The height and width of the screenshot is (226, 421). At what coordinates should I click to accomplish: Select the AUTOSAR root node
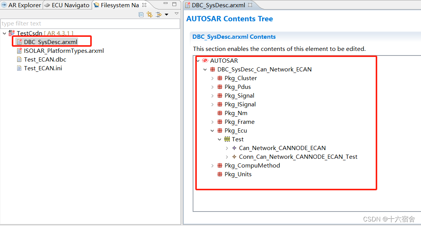click(224, 60)
